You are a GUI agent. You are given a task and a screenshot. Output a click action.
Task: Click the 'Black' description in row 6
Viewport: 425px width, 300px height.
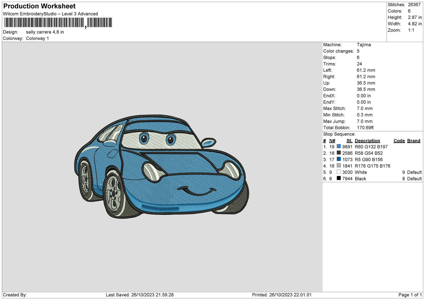(361, 179)
